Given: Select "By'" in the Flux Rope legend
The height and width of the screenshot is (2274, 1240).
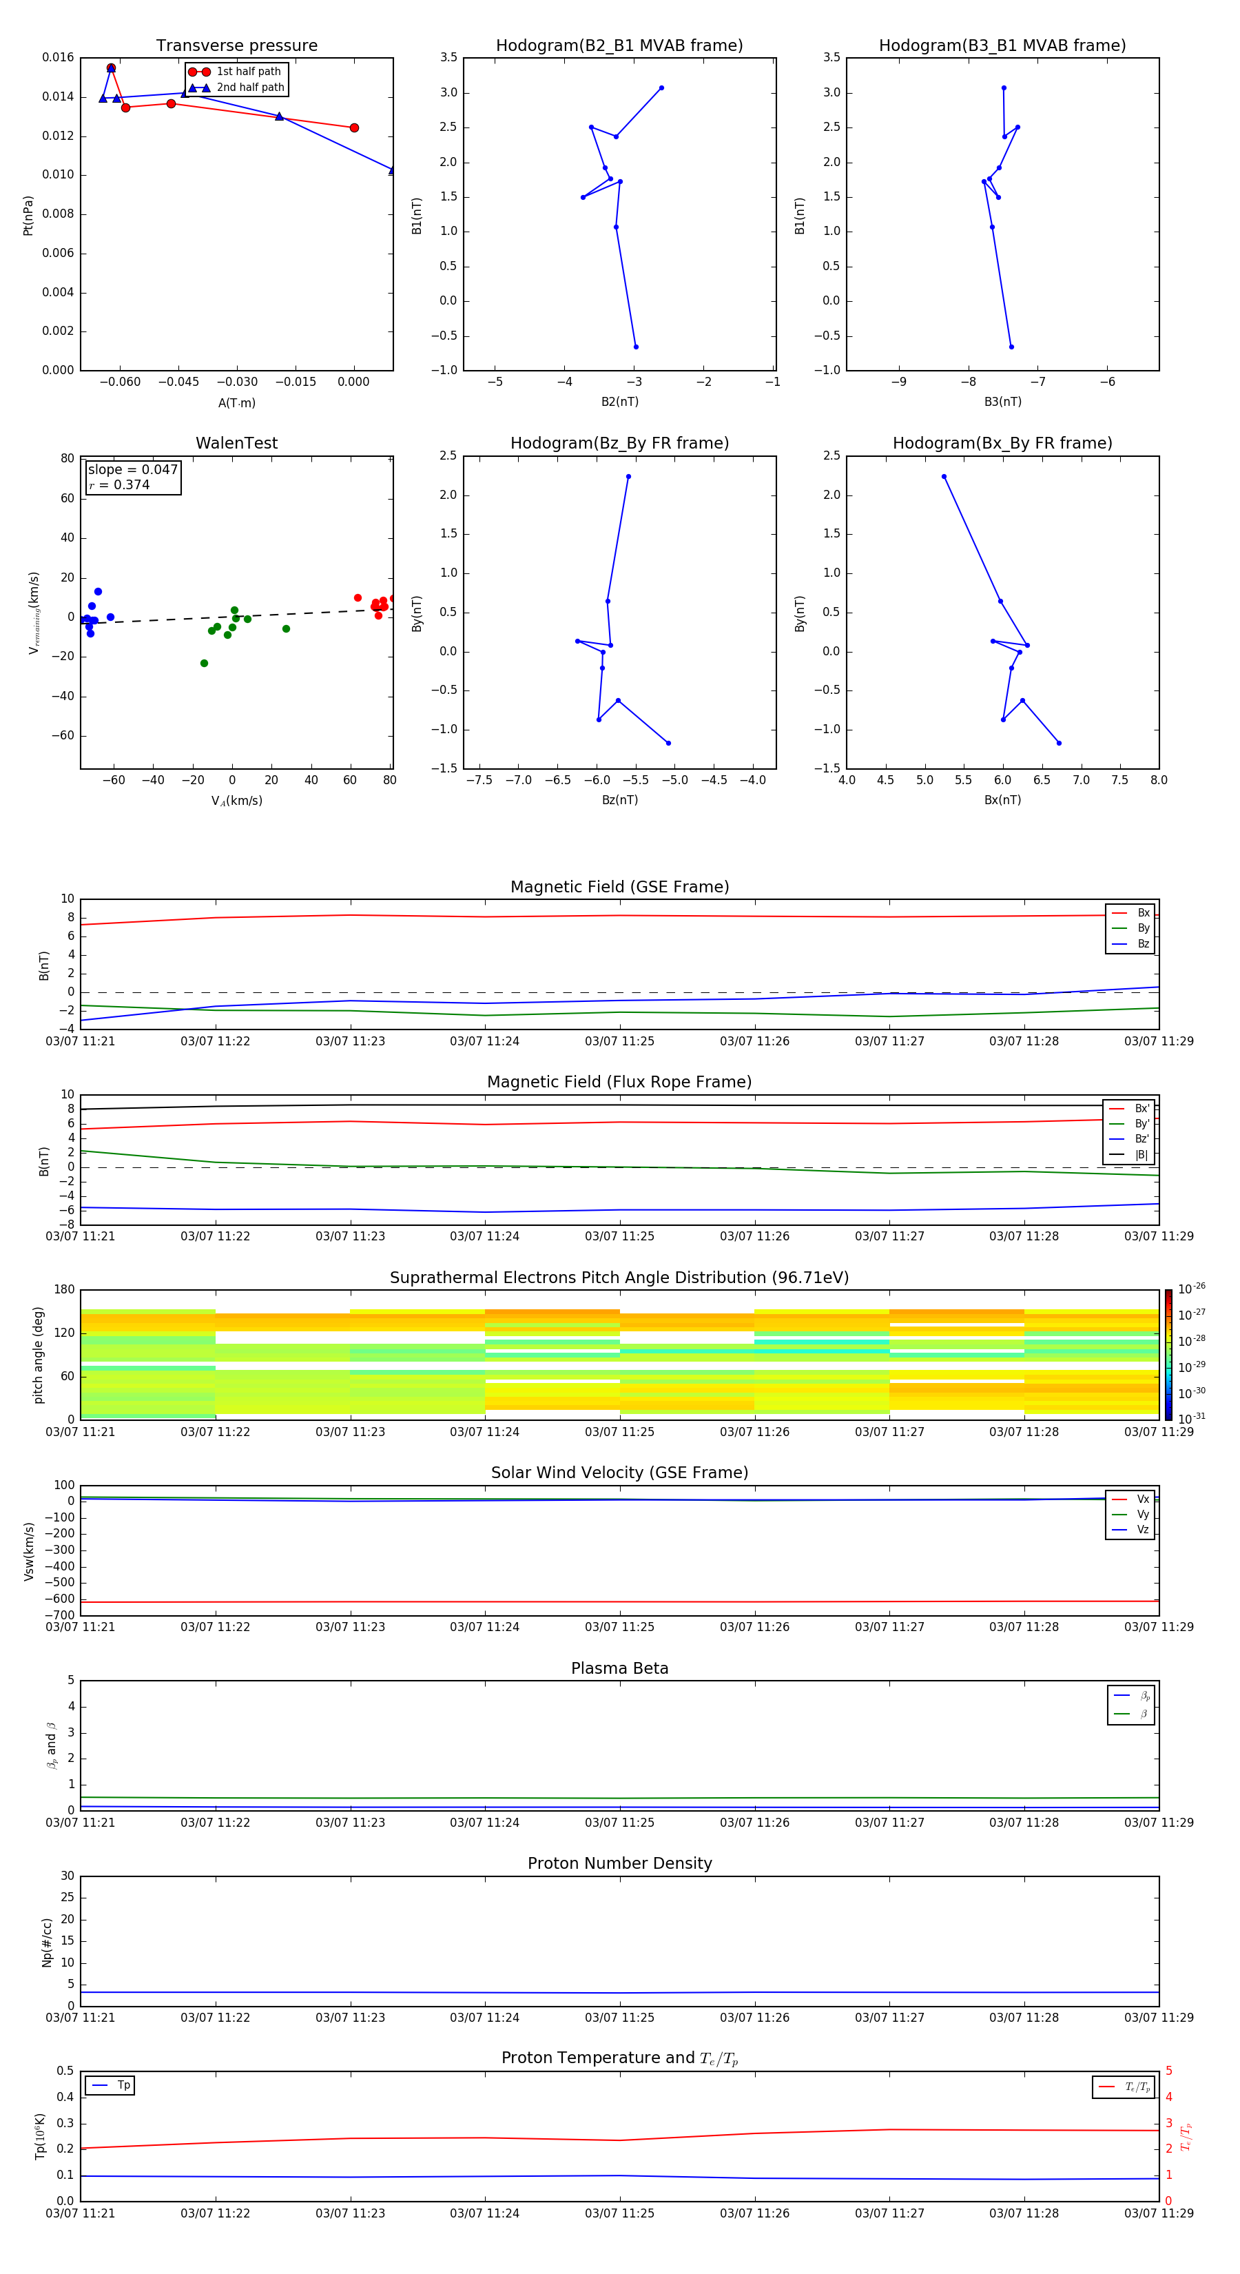Looking at the screenshot, I should pyautogui.click(x=1130, y=1124).
